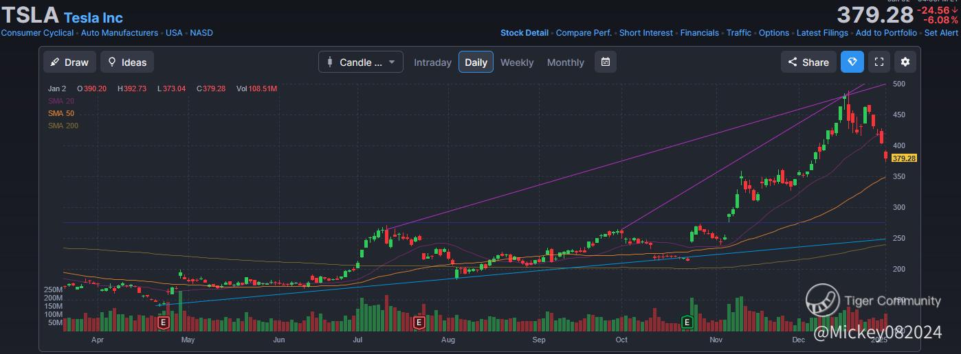The image size is (961, 354).
Task: Open the Auto Manufacturers industry link
Action: [x=120, y=33]
